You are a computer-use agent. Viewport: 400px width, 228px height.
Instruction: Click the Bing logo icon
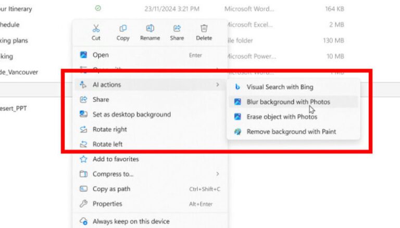(x=238, y=87)
